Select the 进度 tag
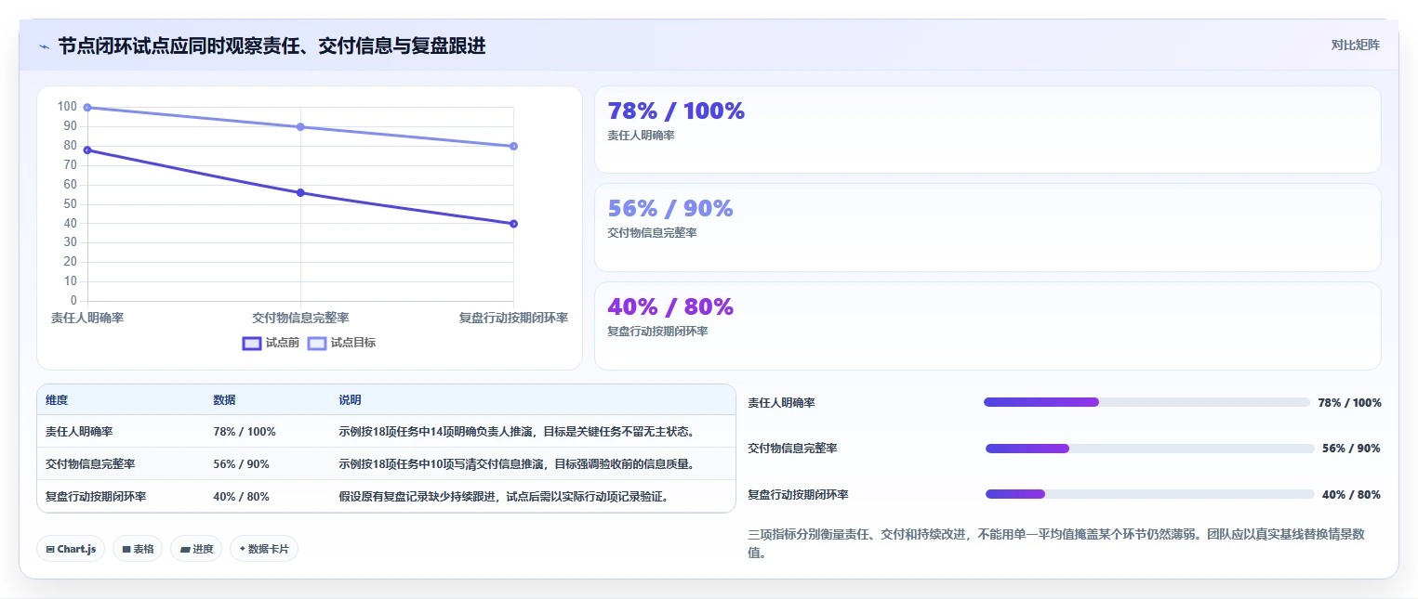 pyautogui.click(x=196, y=549)
